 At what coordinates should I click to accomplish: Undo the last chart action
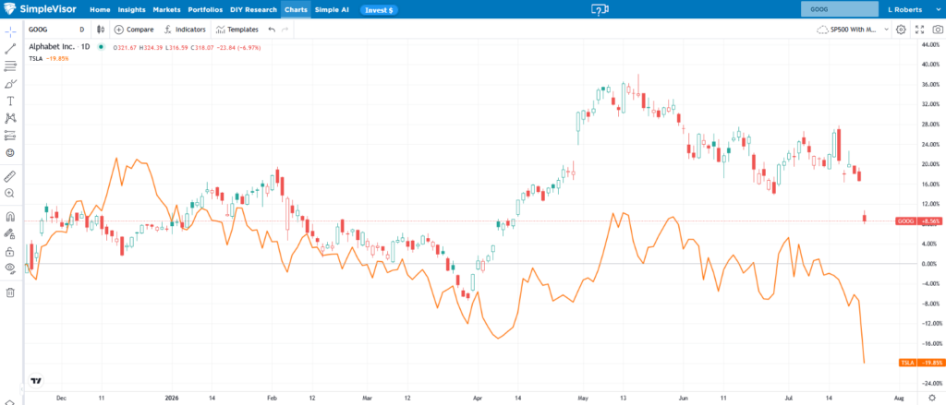[x=272, y=30]
